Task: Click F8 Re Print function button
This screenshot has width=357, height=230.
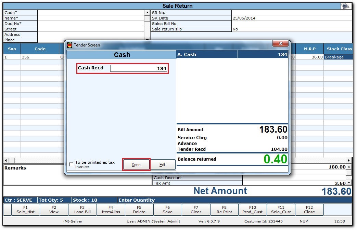Action: tap(224, 209)
